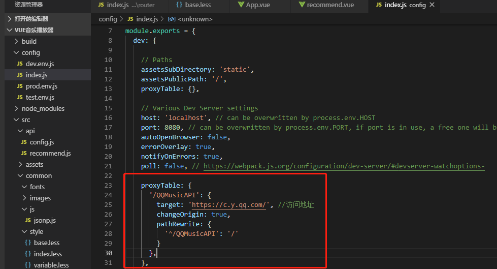The height and width of the screenshot is (269, 497).
Task: Click module.exports on line 7
Action: 152,31
